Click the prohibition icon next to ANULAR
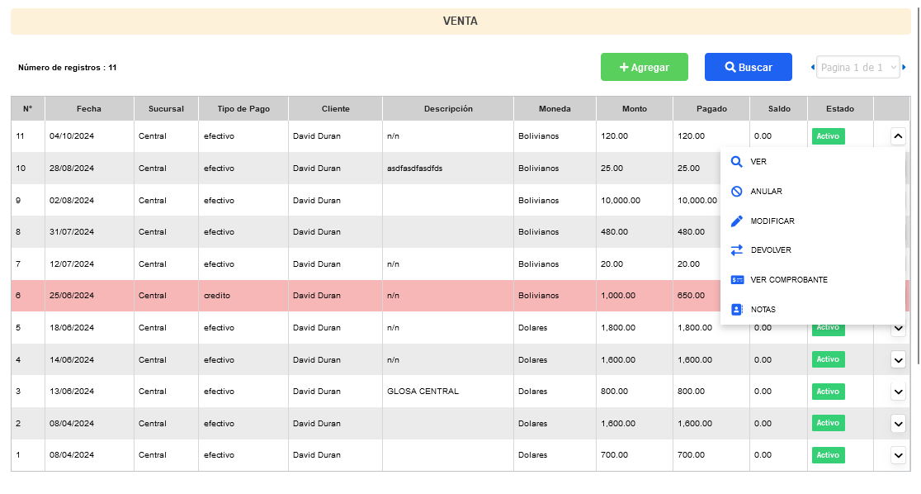The height and width of the screenshot is (494, 921). coord(737,191)
